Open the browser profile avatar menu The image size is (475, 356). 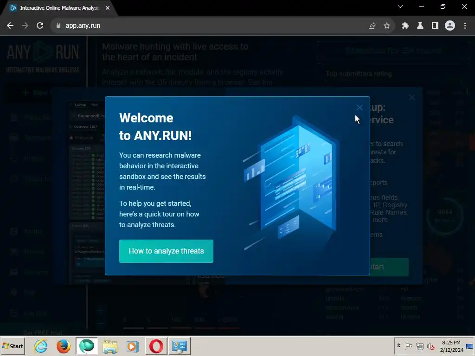coord(450,26)
